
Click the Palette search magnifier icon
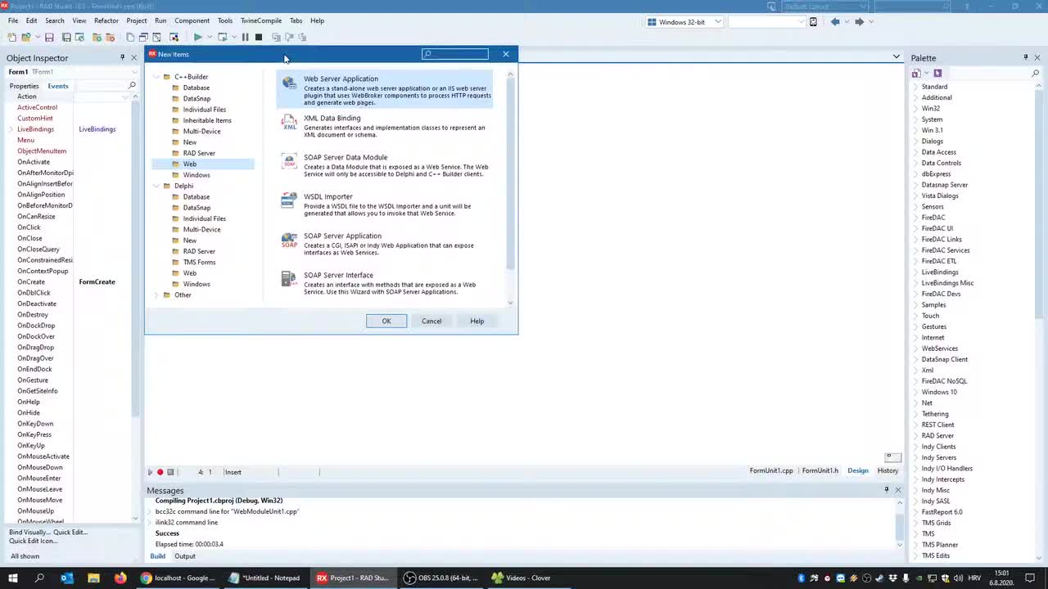click(1035, 73)
